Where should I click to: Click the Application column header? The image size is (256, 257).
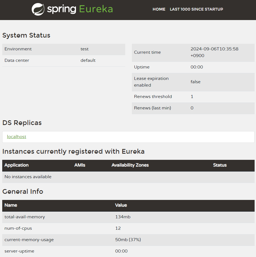coord(16,165)
